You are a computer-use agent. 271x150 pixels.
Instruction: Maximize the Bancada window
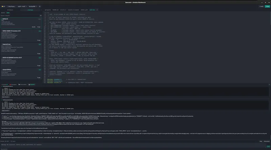(x=266, y=2)
